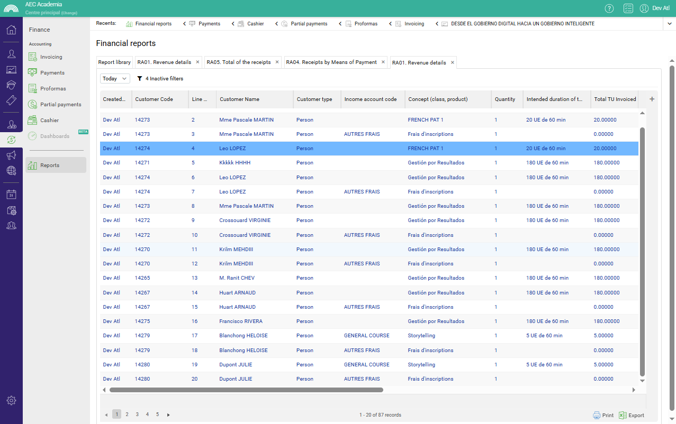Expand the recents bar chevron

(x=669, y=24)
